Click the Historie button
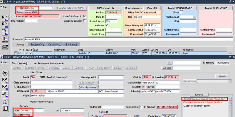The height and width of the screenshot is (117, 235). pyautogui.click(x=222, y=76)
